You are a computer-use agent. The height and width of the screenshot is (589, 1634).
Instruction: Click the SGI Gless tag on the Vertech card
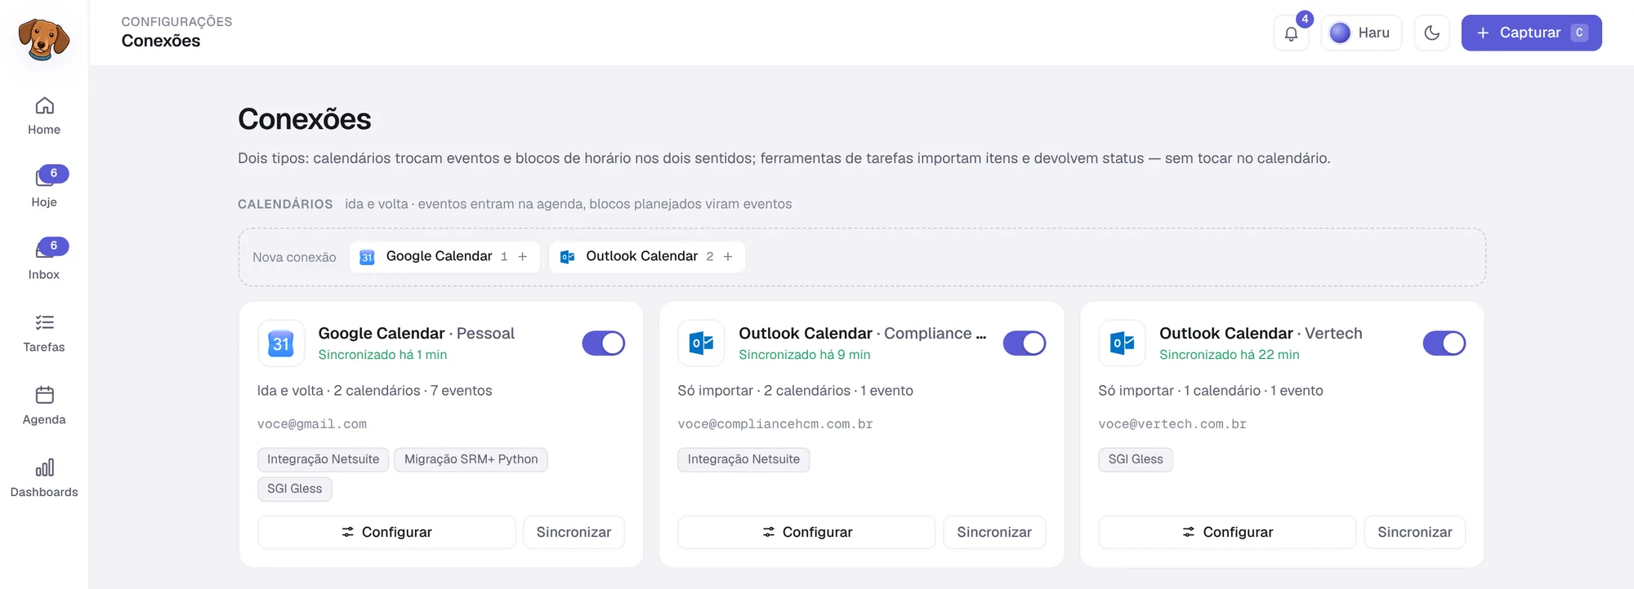point(1136,459)
